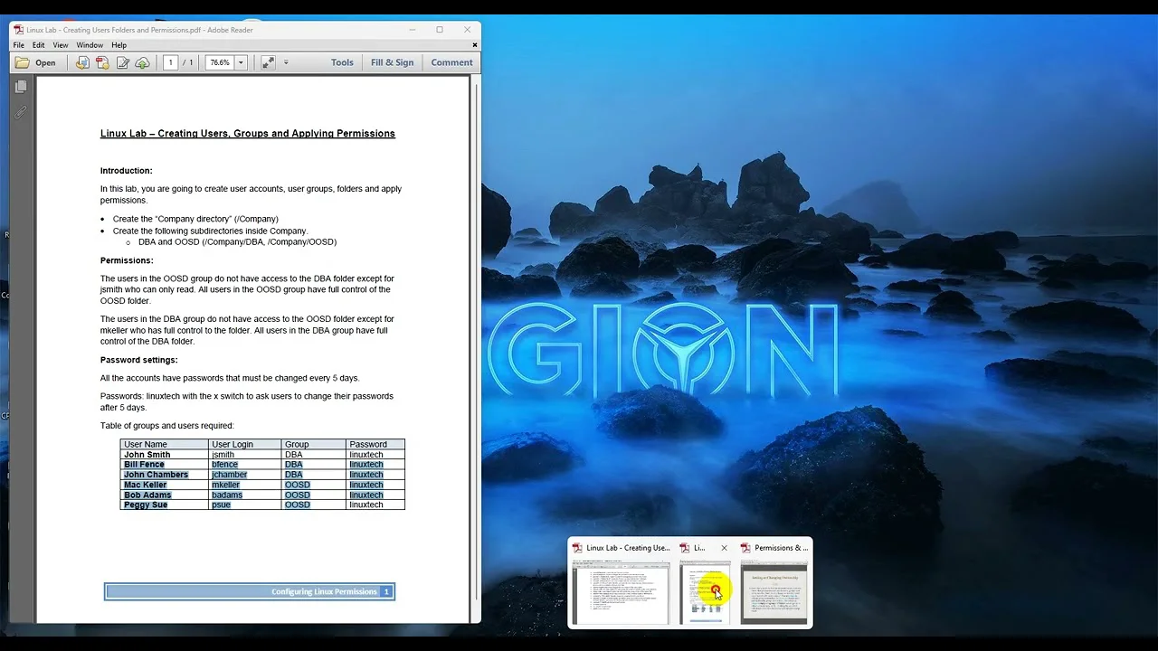Screen dimensions: 1158x651
Task: Click the document title 'Linux Lab – Creating Users, Groups...'
Action: (x=248, y=134)
